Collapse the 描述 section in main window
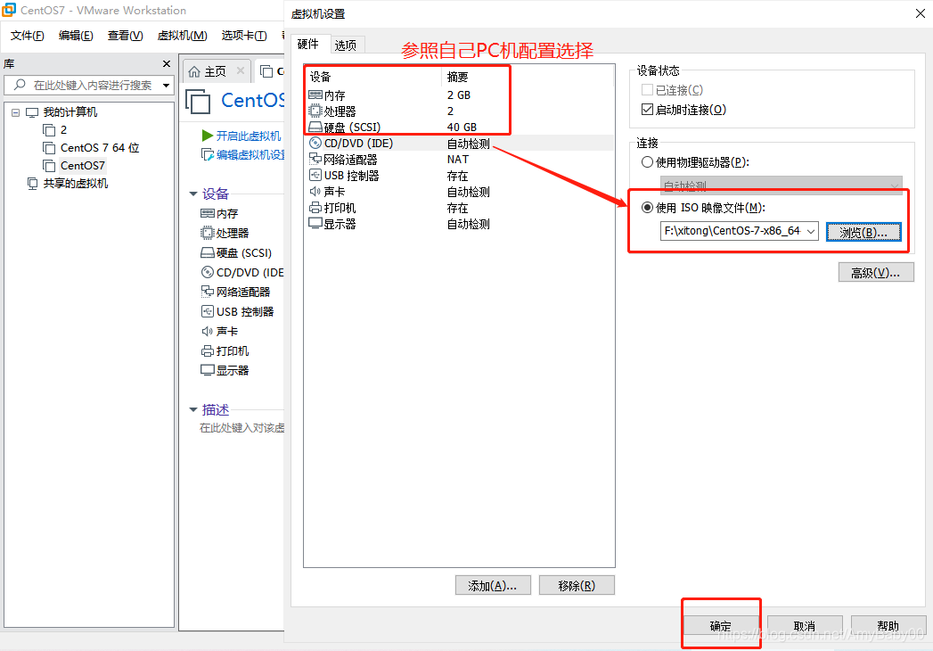This screenshot has width=933, height=651. tap(193, 410)
